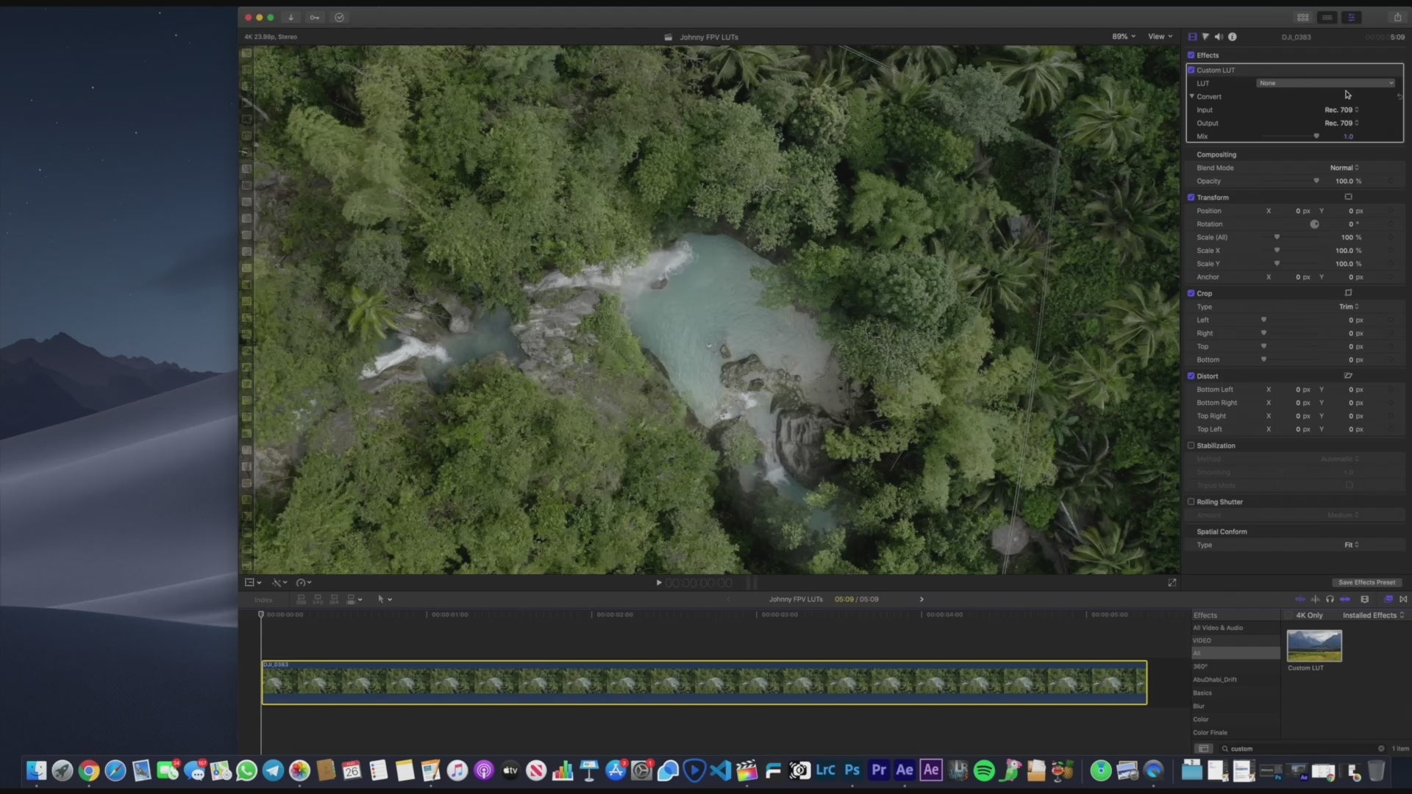
Task: Open the LUT None dropdown
Action: pos(1325,83)
